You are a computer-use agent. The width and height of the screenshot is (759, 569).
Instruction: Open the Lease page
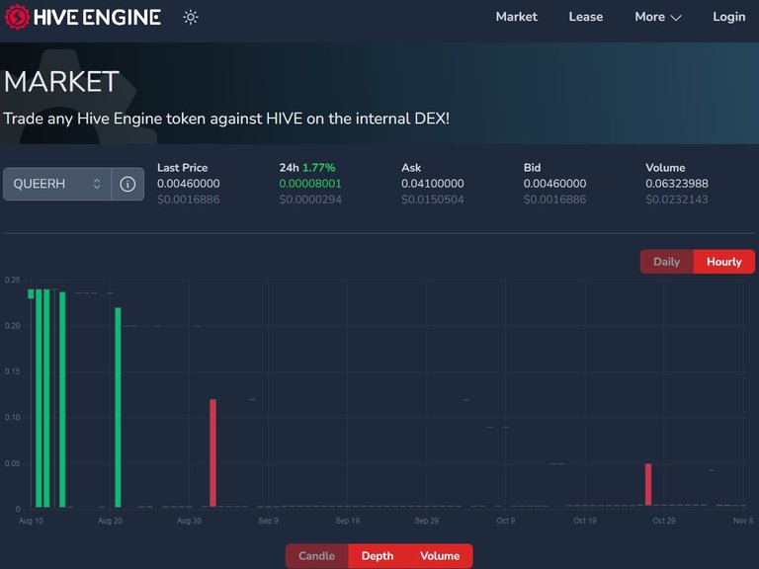tap(586, 17)
